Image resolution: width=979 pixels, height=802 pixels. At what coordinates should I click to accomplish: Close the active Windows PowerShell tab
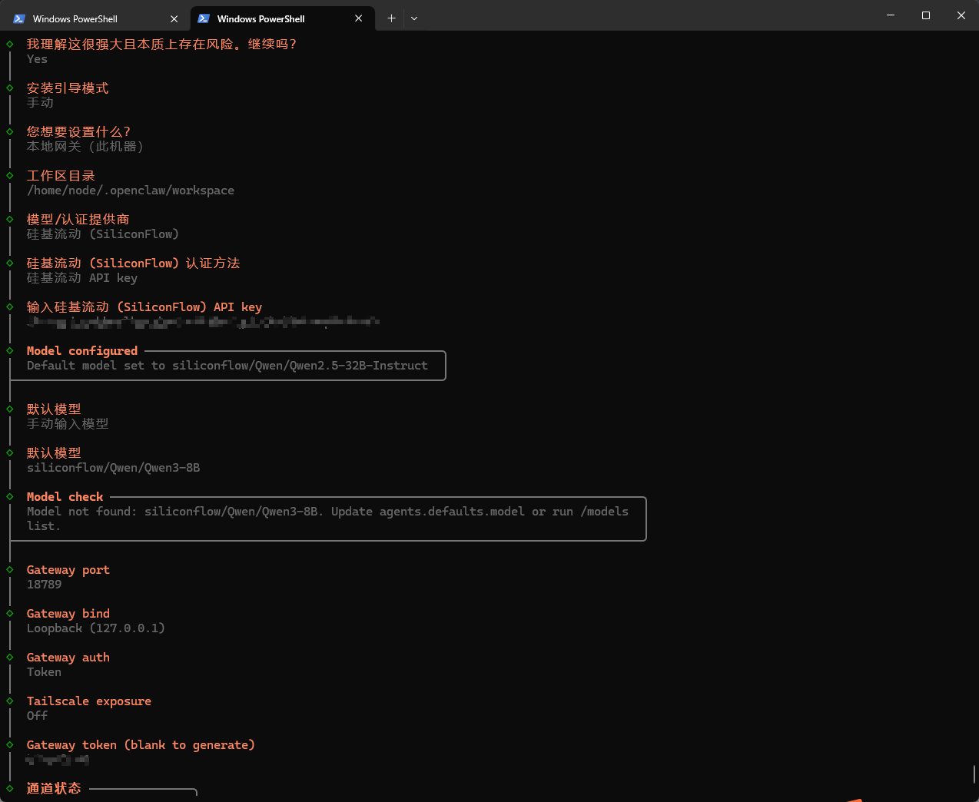(x=358, y=18)
